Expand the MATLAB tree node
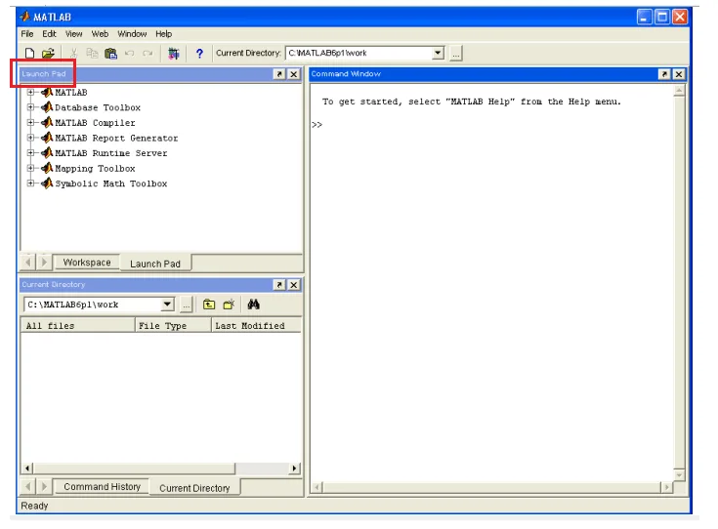 [x=30, y=93]
